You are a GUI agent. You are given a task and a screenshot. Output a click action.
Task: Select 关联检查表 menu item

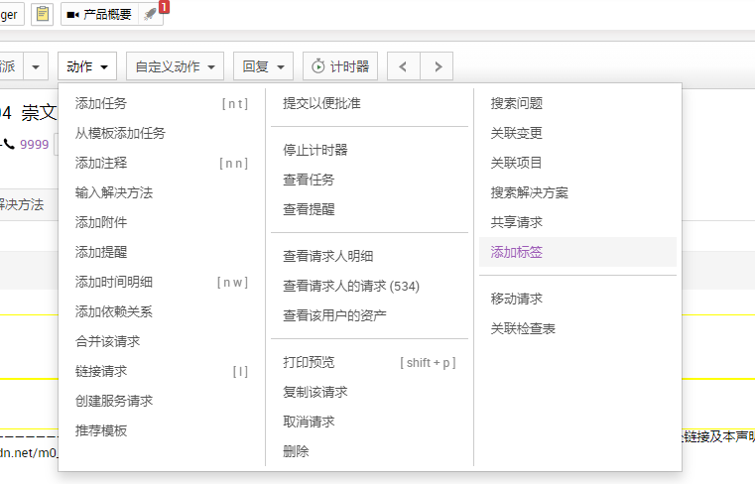coord(523,328)
